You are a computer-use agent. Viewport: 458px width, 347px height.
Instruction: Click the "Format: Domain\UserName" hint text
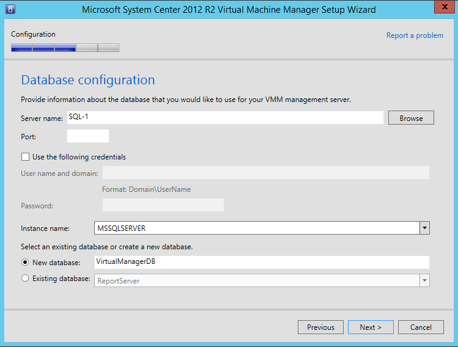tap(146, 189)
